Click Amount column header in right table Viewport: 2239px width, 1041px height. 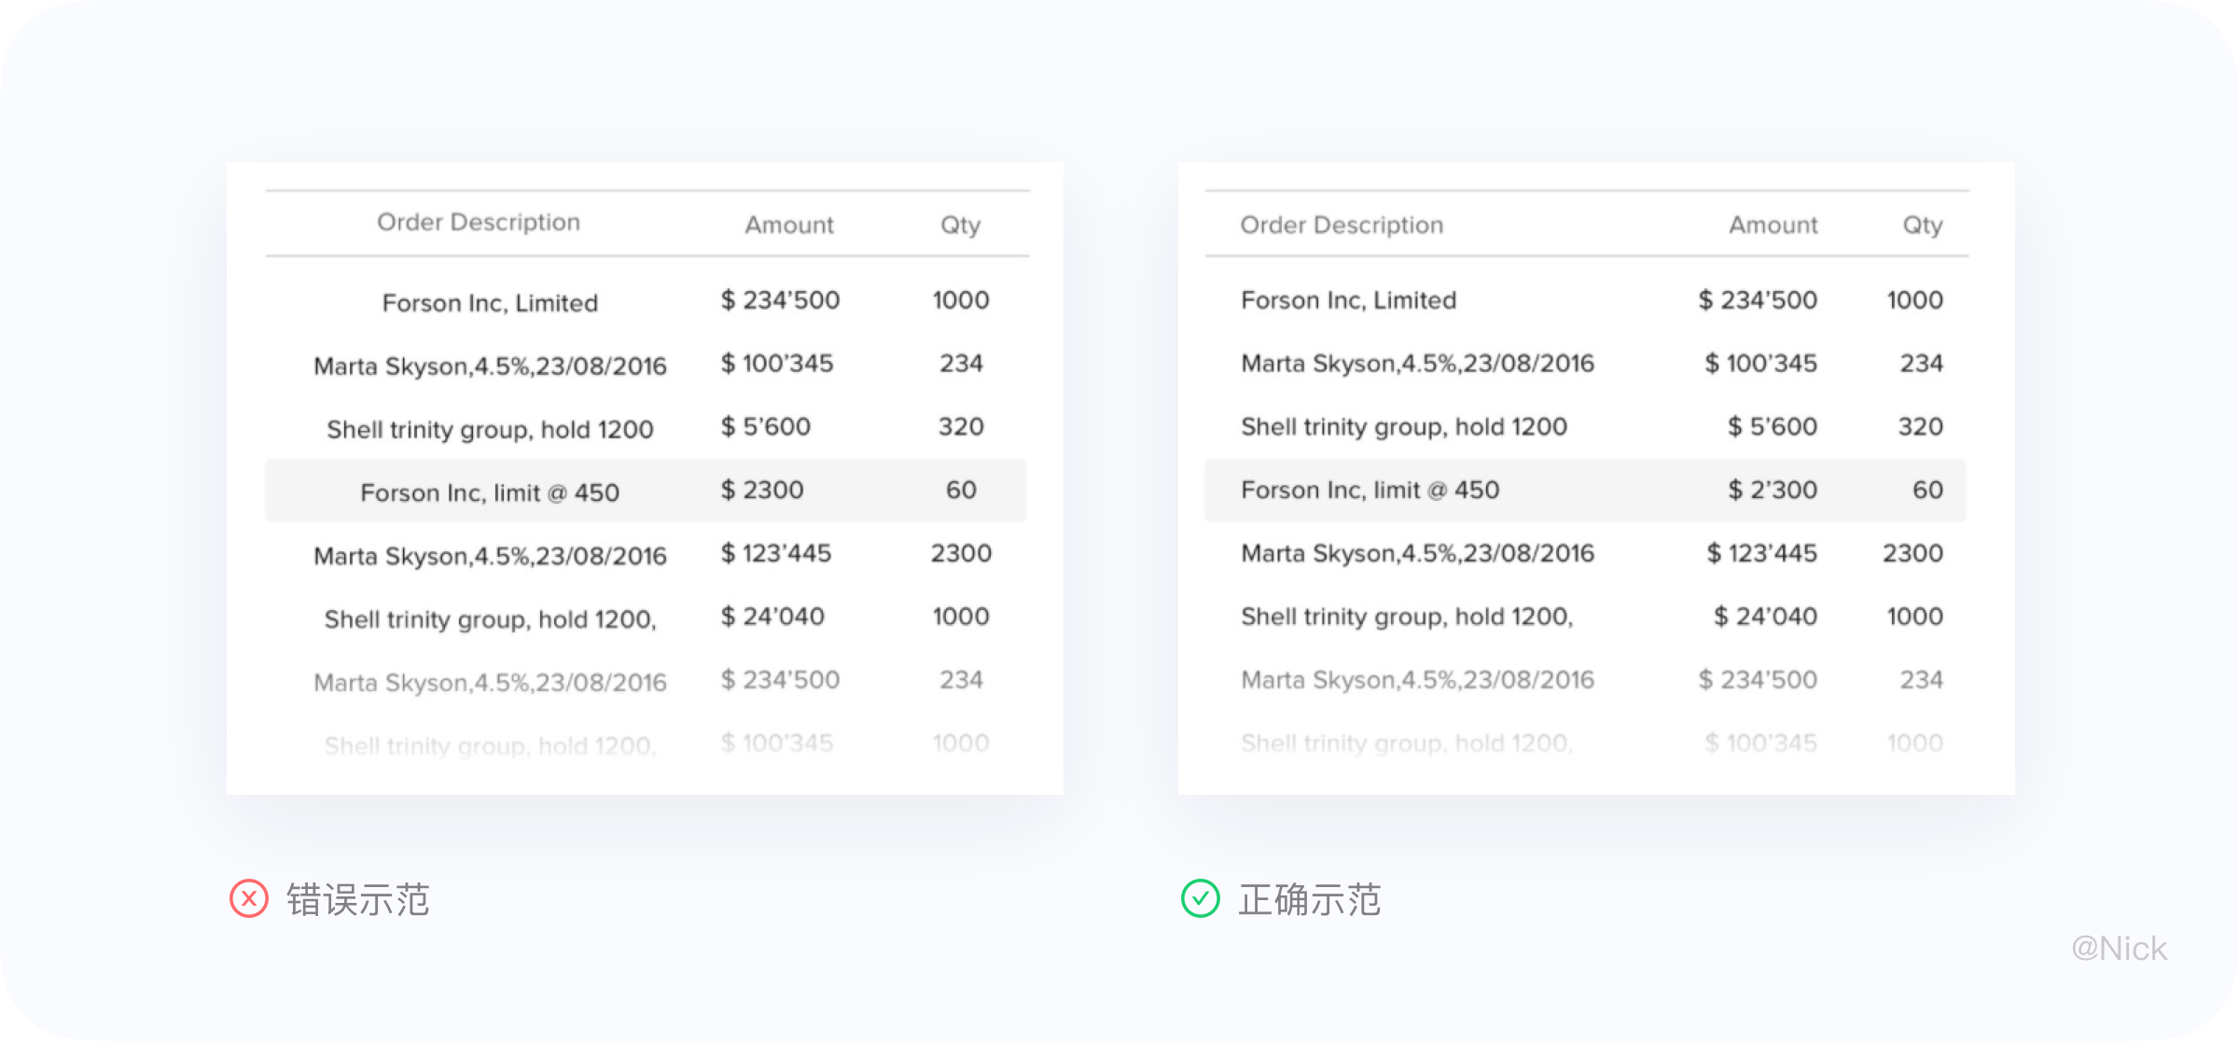pyautogui.click(x=1773, y=225)
